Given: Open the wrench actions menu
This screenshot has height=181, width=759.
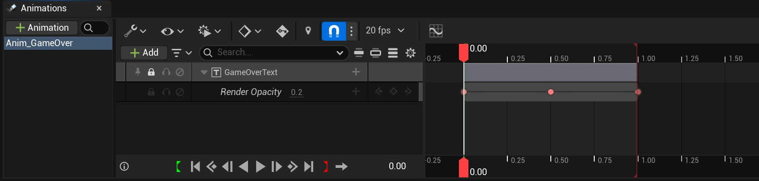Looking at the screenshot, I should point(135,31).
